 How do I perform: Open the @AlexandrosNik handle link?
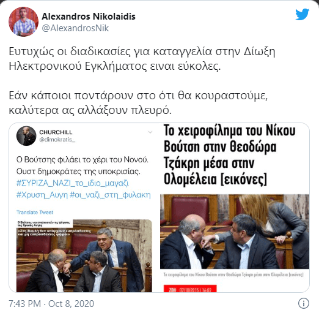coord(75,28)
